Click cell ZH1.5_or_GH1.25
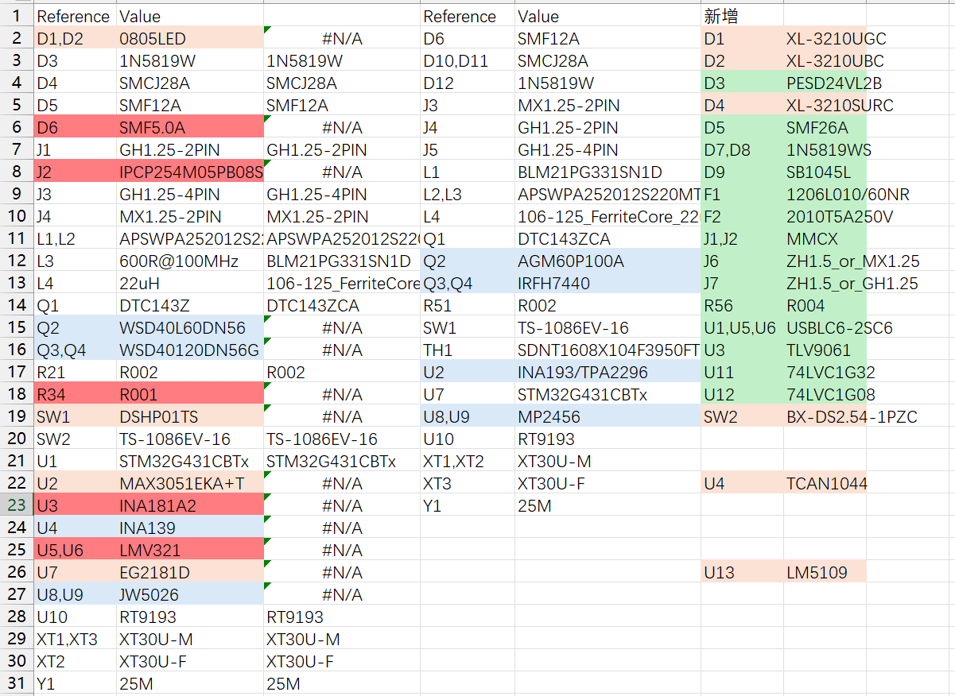 tap(825, 283)
